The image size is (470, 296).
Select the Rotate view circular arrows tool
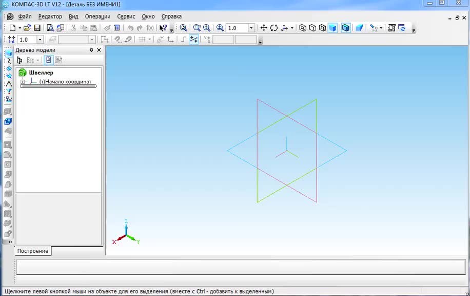[x=273, y=28]
